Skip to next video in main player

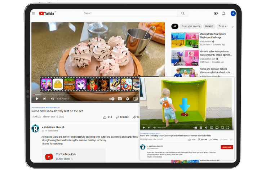point(45,99)
